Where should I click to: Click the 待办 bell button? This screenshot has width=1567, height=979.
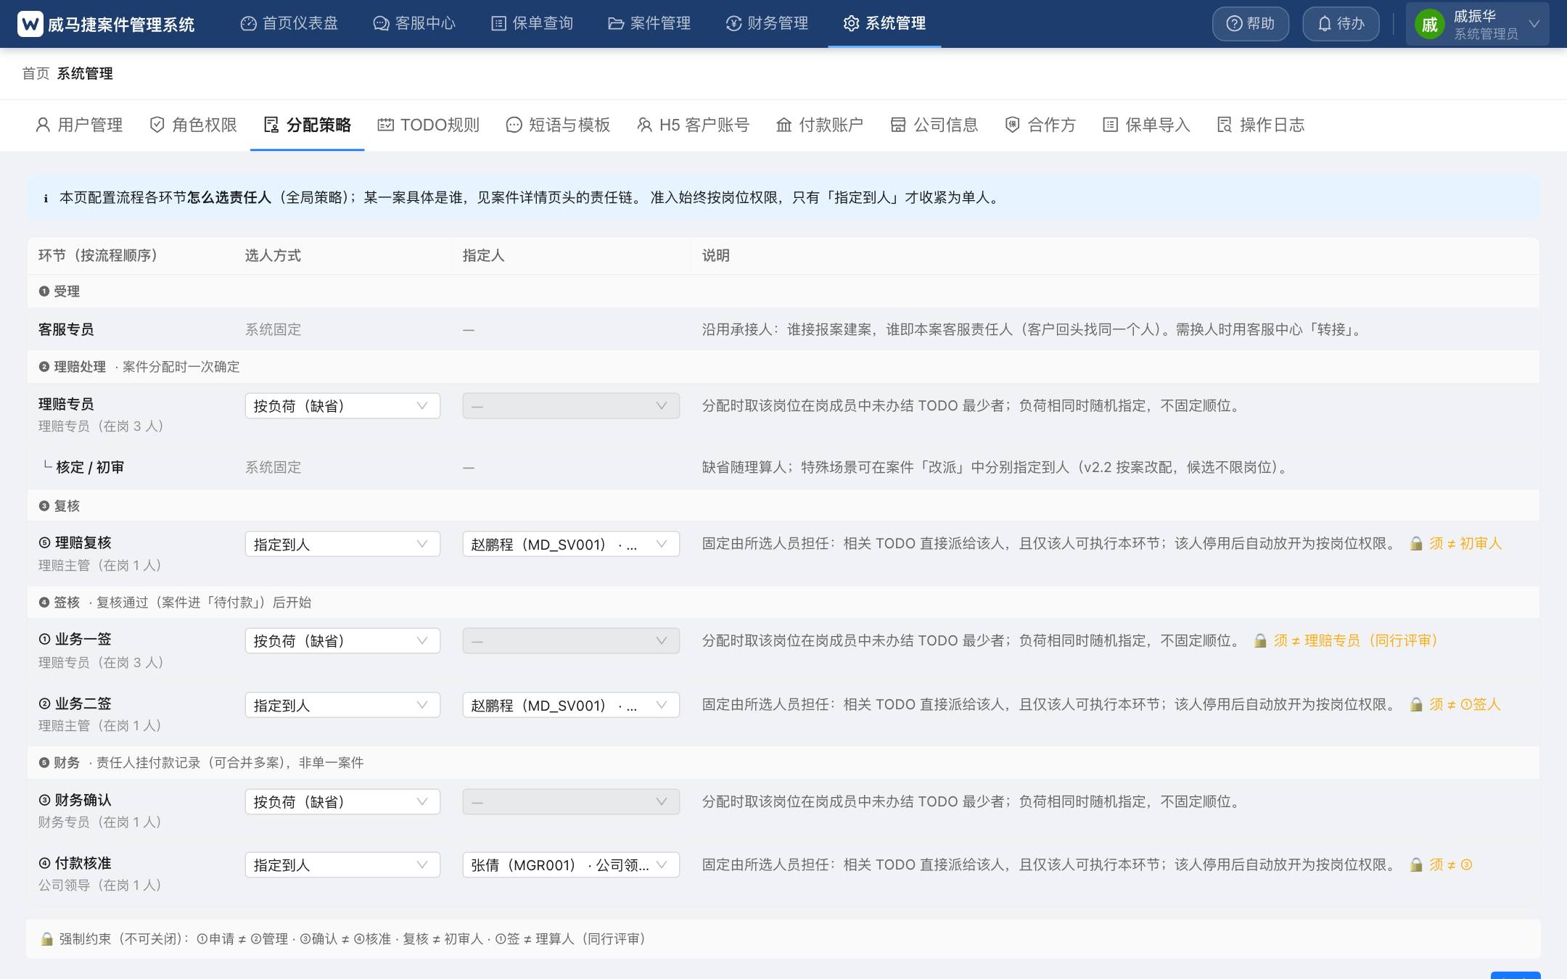click(x=1341, y=24)
